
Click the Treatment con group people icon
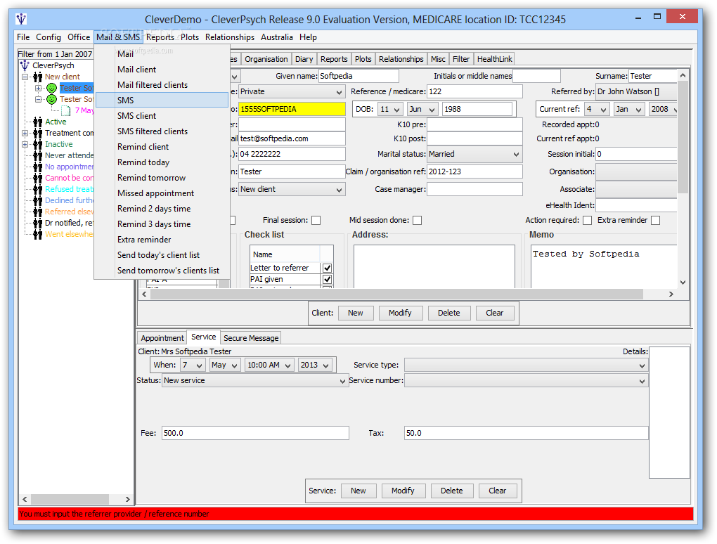38,133
